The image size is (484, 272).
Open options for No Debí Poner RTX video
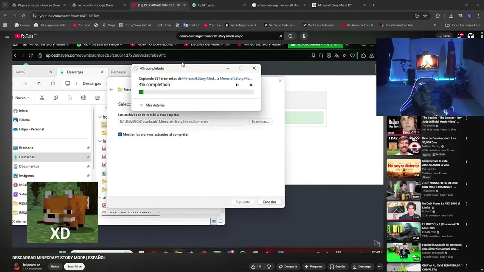tap(466, 204)
